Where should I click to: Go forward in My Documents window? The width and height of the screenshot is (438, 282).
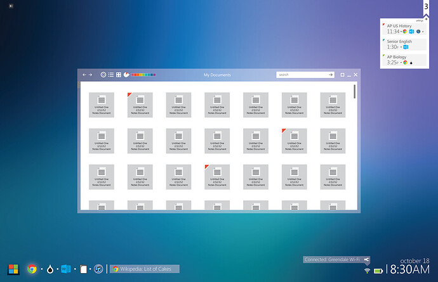click(90, 75)
